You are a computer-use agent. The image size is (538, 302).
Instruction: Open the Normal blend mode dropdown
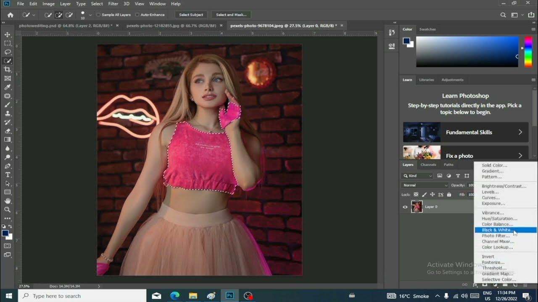pyautogui.click(x=425, y=185)
